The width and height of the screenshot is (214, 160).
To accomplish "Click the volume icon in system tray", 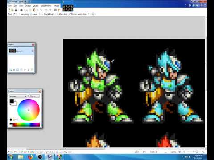I will pos(190,157).
